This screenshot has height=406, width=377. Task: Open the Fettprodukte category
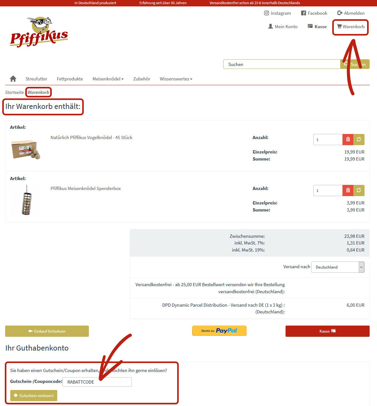[x=70, y=79]
